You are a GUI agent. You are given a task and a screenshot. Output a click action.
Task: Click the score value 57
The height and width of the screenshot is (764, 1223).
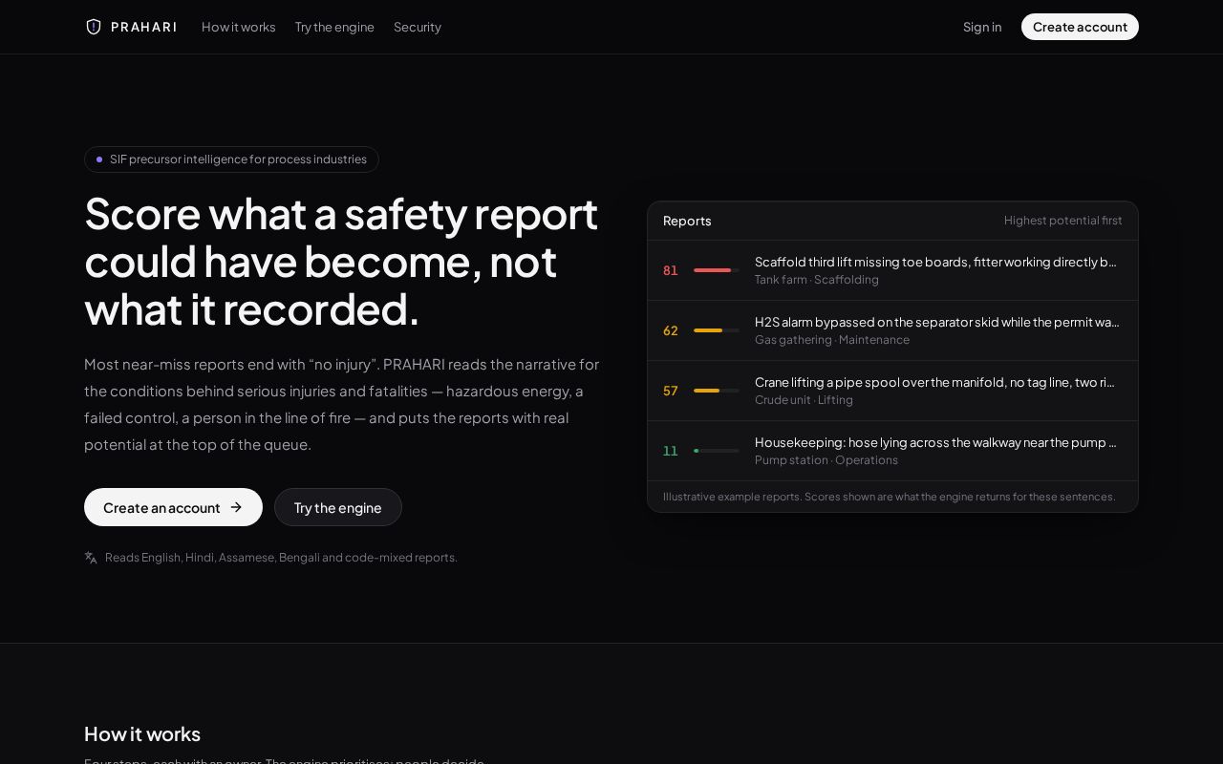coord(671,391)
